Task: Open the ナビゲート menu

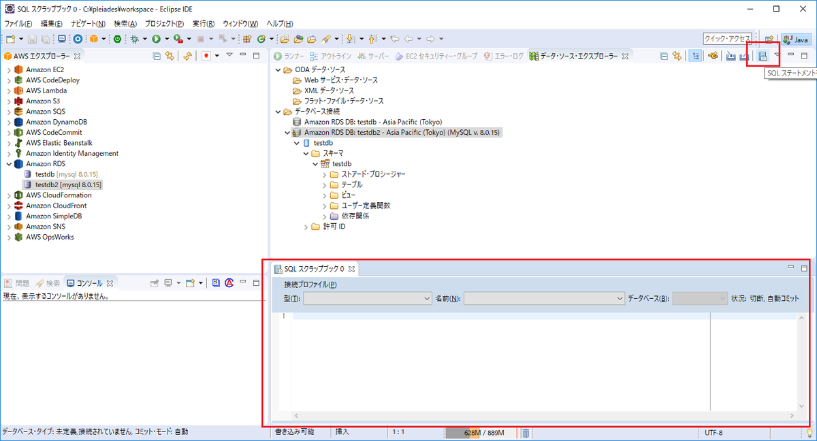Action: pyautogui.click(x=87, y=24)
